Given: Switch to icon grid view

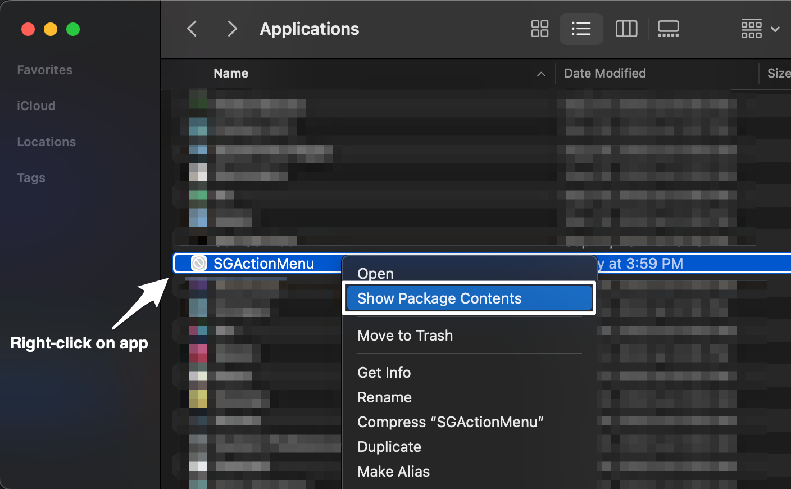Looking at the screenshot, I should (x=539, y=29).
